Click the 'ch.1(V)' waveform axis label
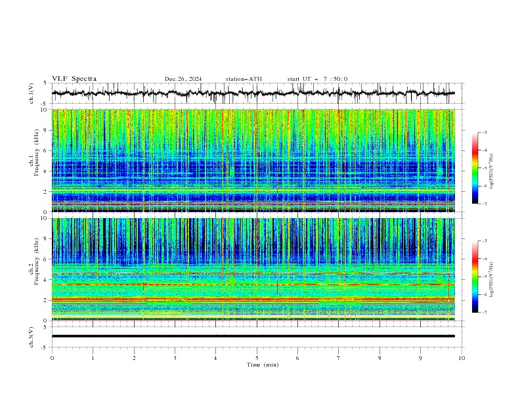Image resolution: width=520 pixels, height=402 pixels. click(x=32, y=93)
